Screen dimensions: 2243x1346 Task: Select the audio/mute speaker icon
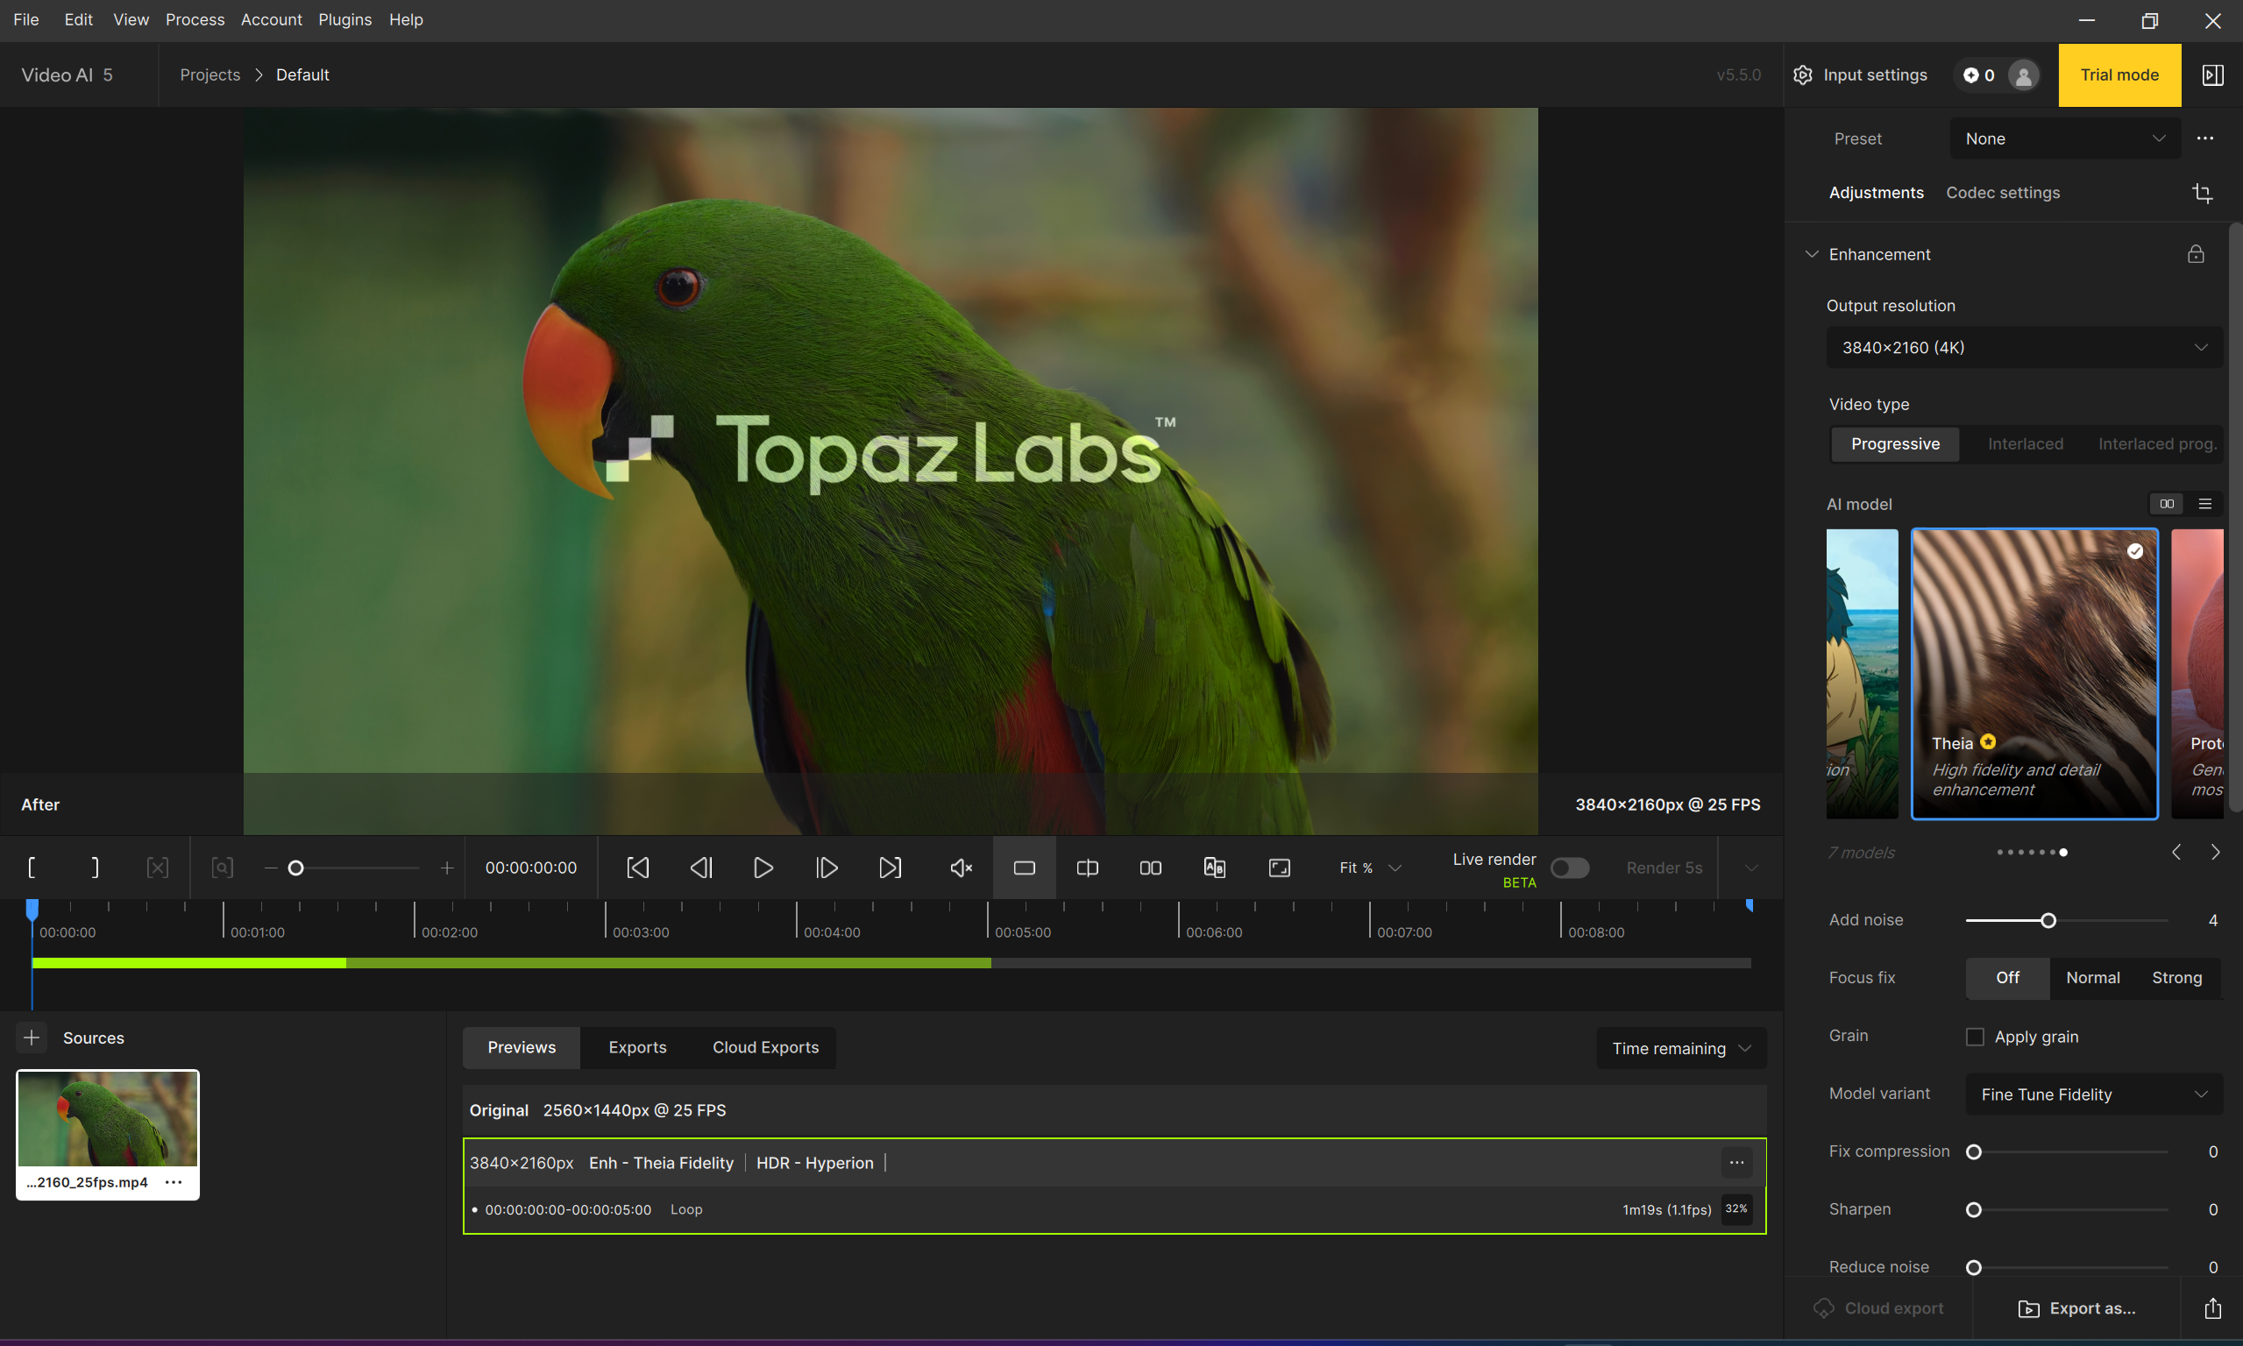pos(958,867)
